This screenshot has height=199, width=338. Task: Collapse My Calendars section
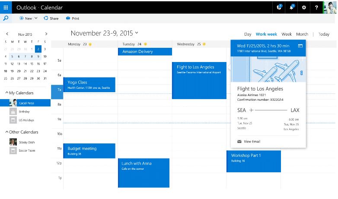coord(6,93)
